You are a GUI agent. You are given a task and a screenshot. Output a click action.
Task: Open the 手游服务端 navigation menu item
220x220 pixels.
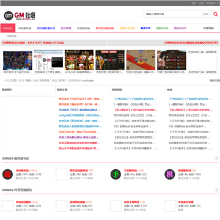[83, 28]
